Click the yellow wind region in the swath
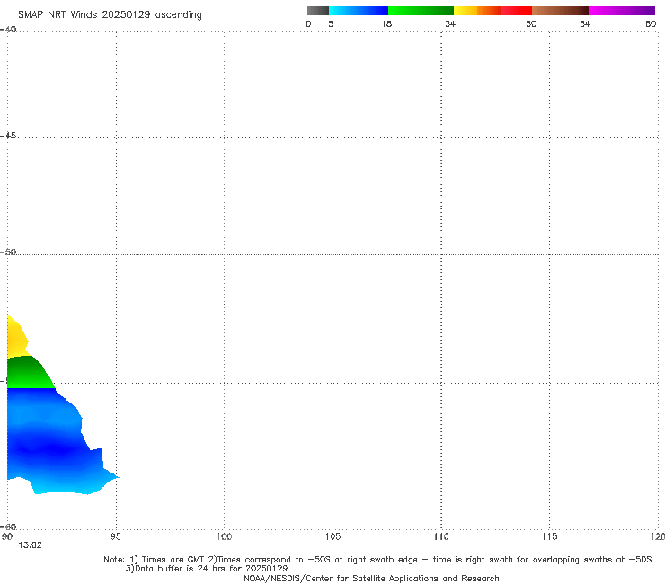The height and width of the screenshot is (584, 665). 15,338
